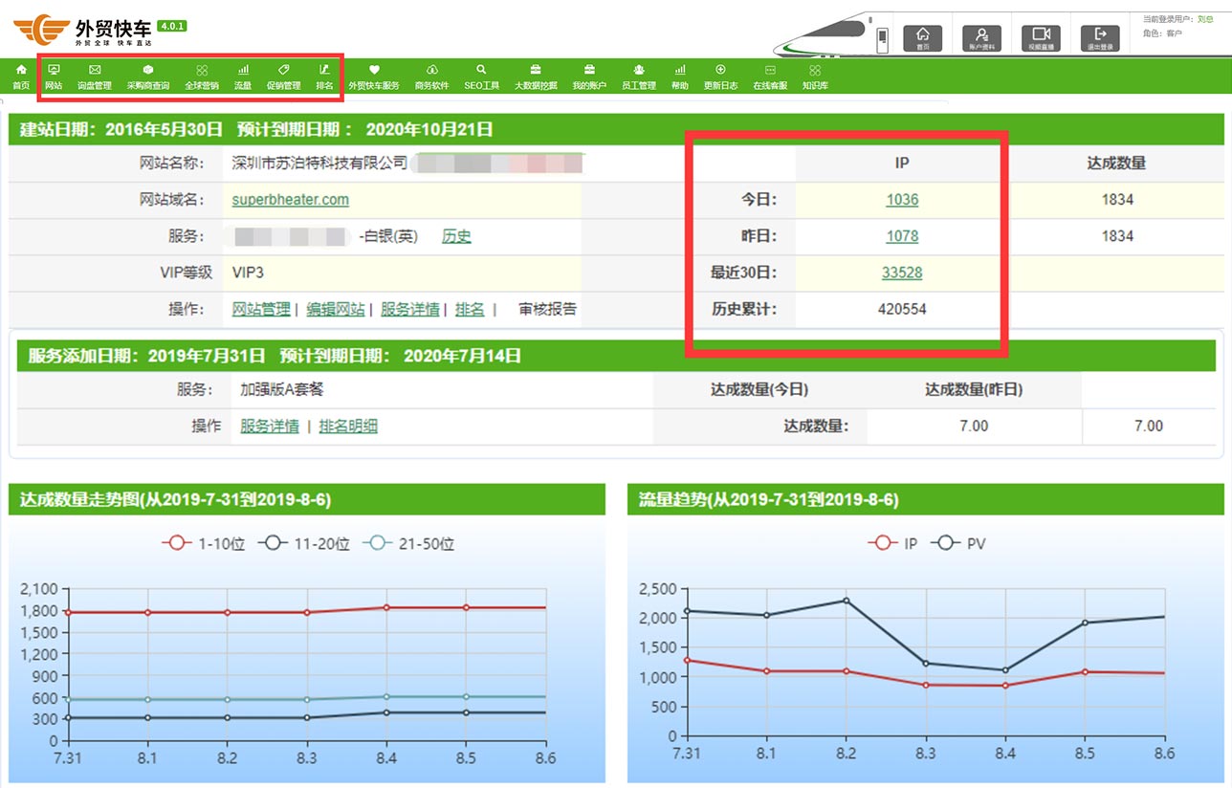
Task: Open 询盘管理 envelope icon in navigation bar
Action: point(95,77)
